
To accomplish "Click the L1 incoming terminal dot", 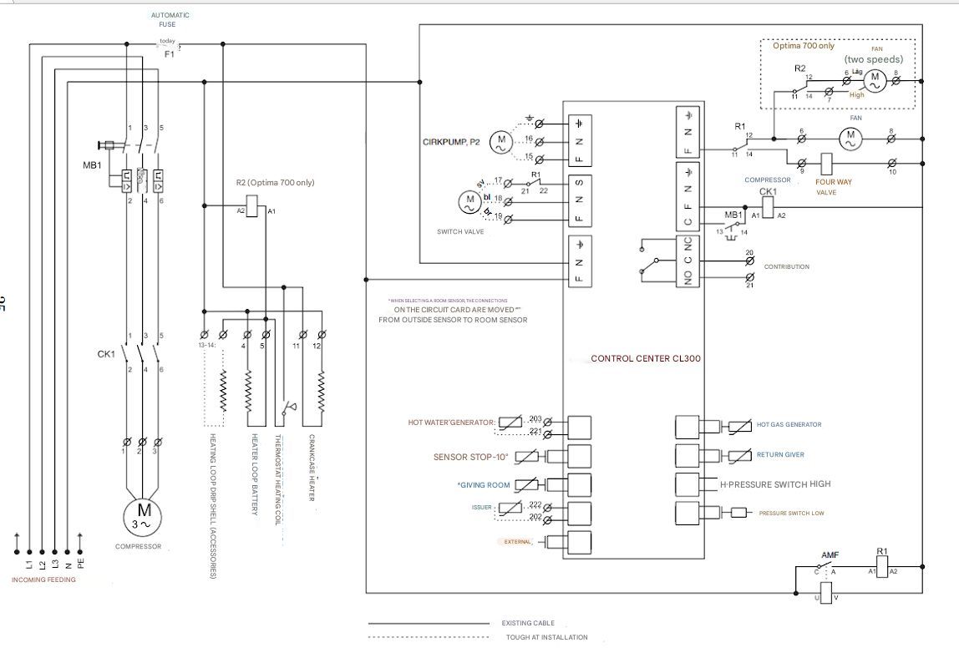I will coord(28,551).
